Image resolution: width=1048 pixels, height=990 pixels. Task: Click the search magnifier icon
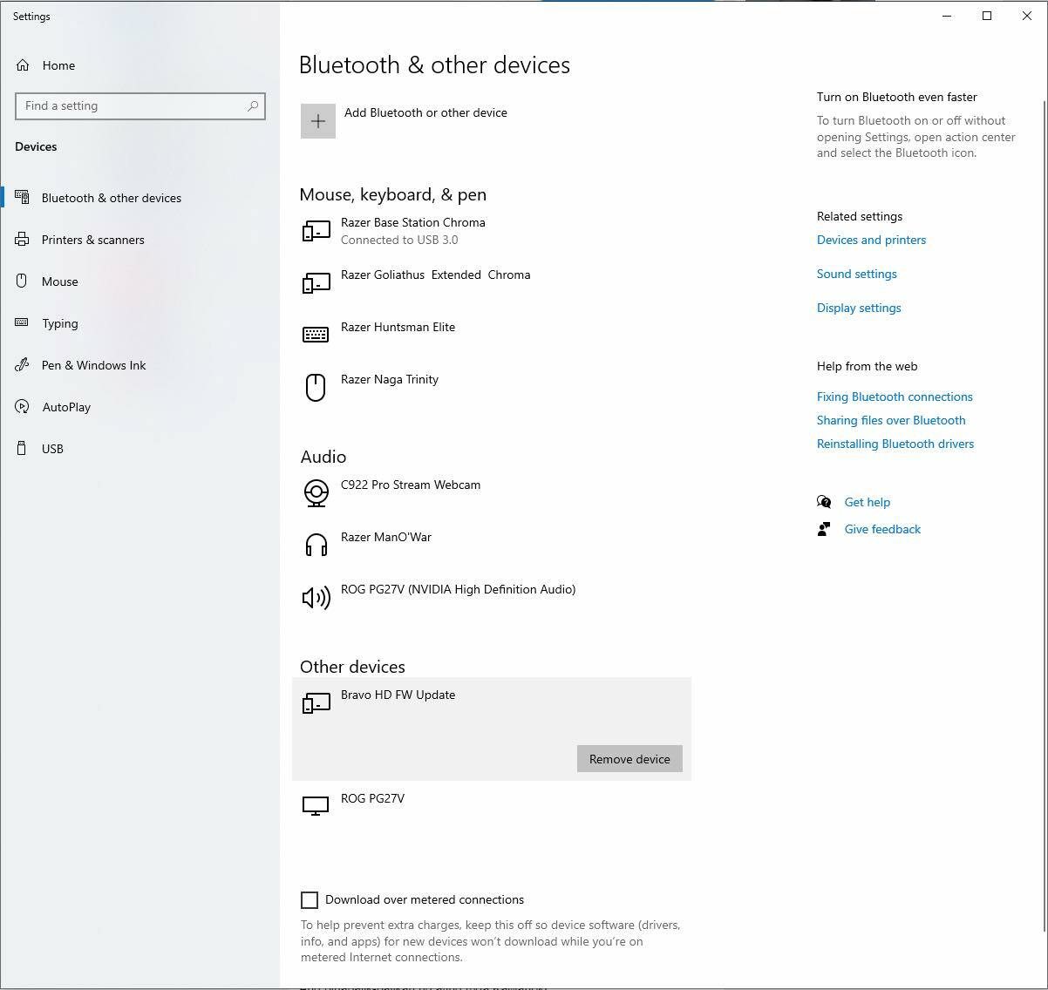point(253,106)
